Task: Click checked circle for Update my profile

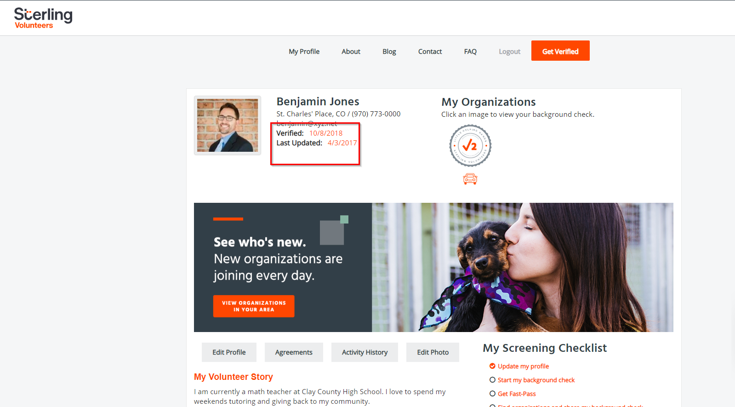Action: (492, 366)
